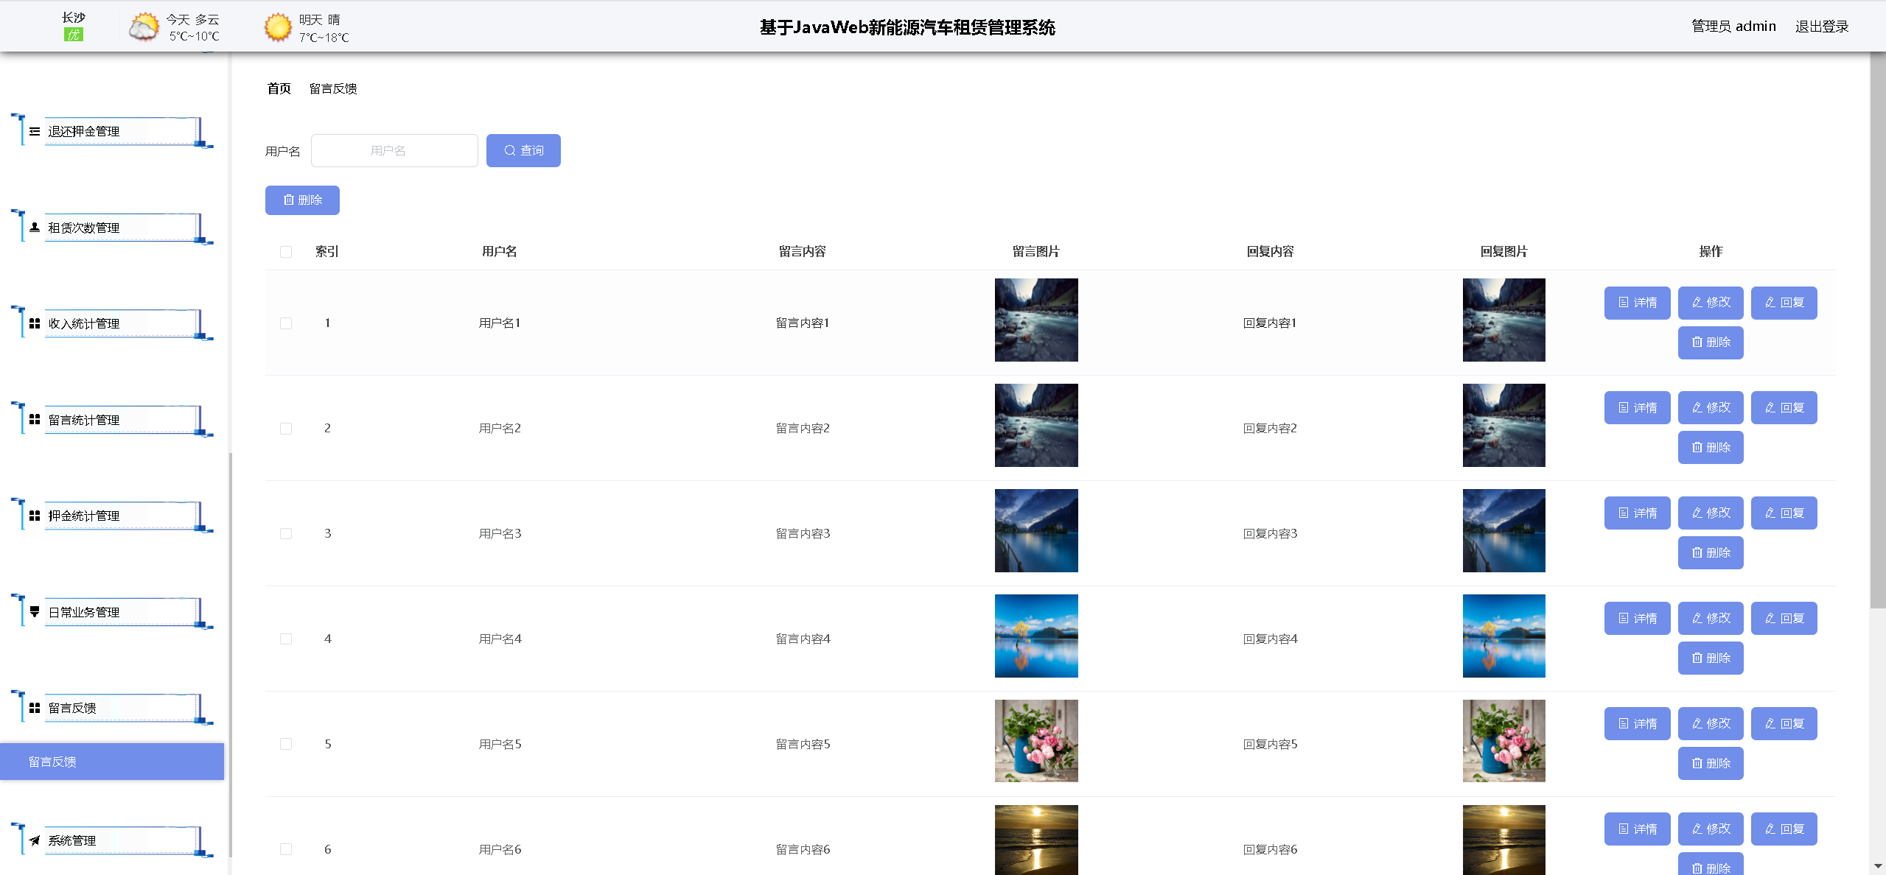Click the 回复内容5 table cell
This screenshot has width=1886, height=875.
(1271, 745)
